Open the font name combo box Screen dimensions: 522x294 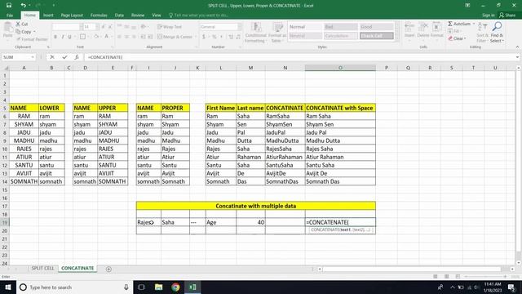coord(68,27)
